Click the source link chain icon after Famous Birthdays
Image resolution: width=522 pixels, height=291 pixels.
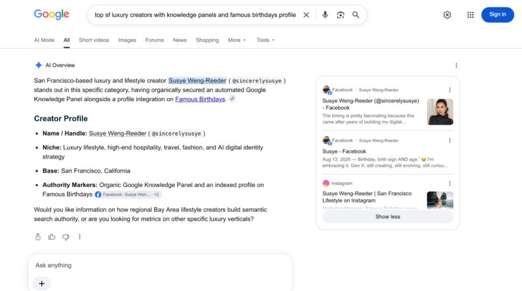pos(232,99)
